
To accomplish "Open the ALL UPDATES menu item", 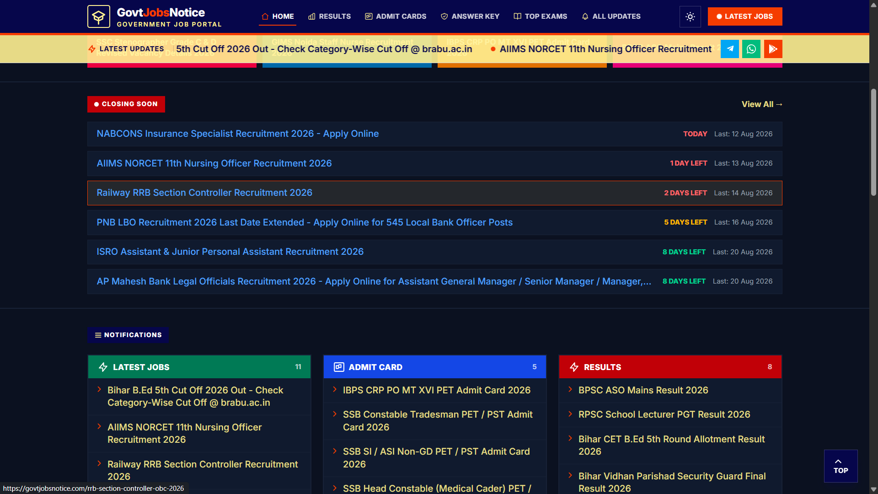I will (x=611, y=16).
